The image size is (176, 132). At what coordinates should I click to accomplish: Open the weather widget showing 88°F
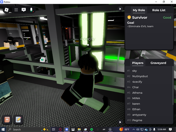tap(124, 130)
